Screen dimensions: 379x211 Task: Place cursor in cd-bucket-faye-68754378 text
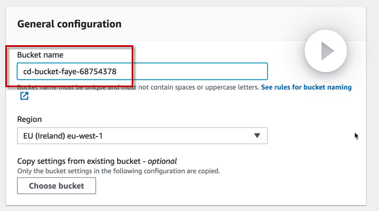(70, 71)
